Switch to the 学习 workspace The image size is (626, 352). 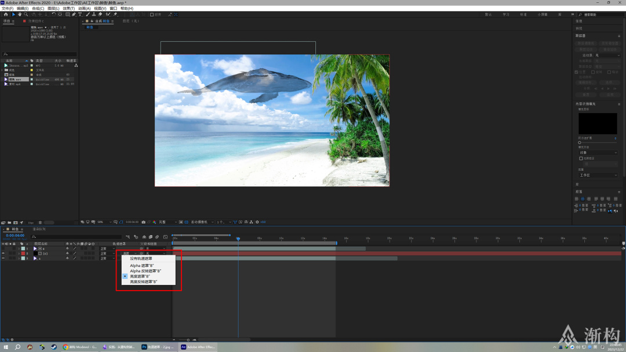coord(506,14)
